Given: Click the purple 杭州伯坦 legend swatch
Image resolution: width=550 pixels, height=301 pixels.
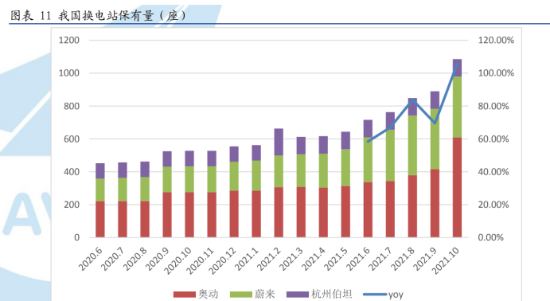Looking at the screenshot, I should click(298, 295).
